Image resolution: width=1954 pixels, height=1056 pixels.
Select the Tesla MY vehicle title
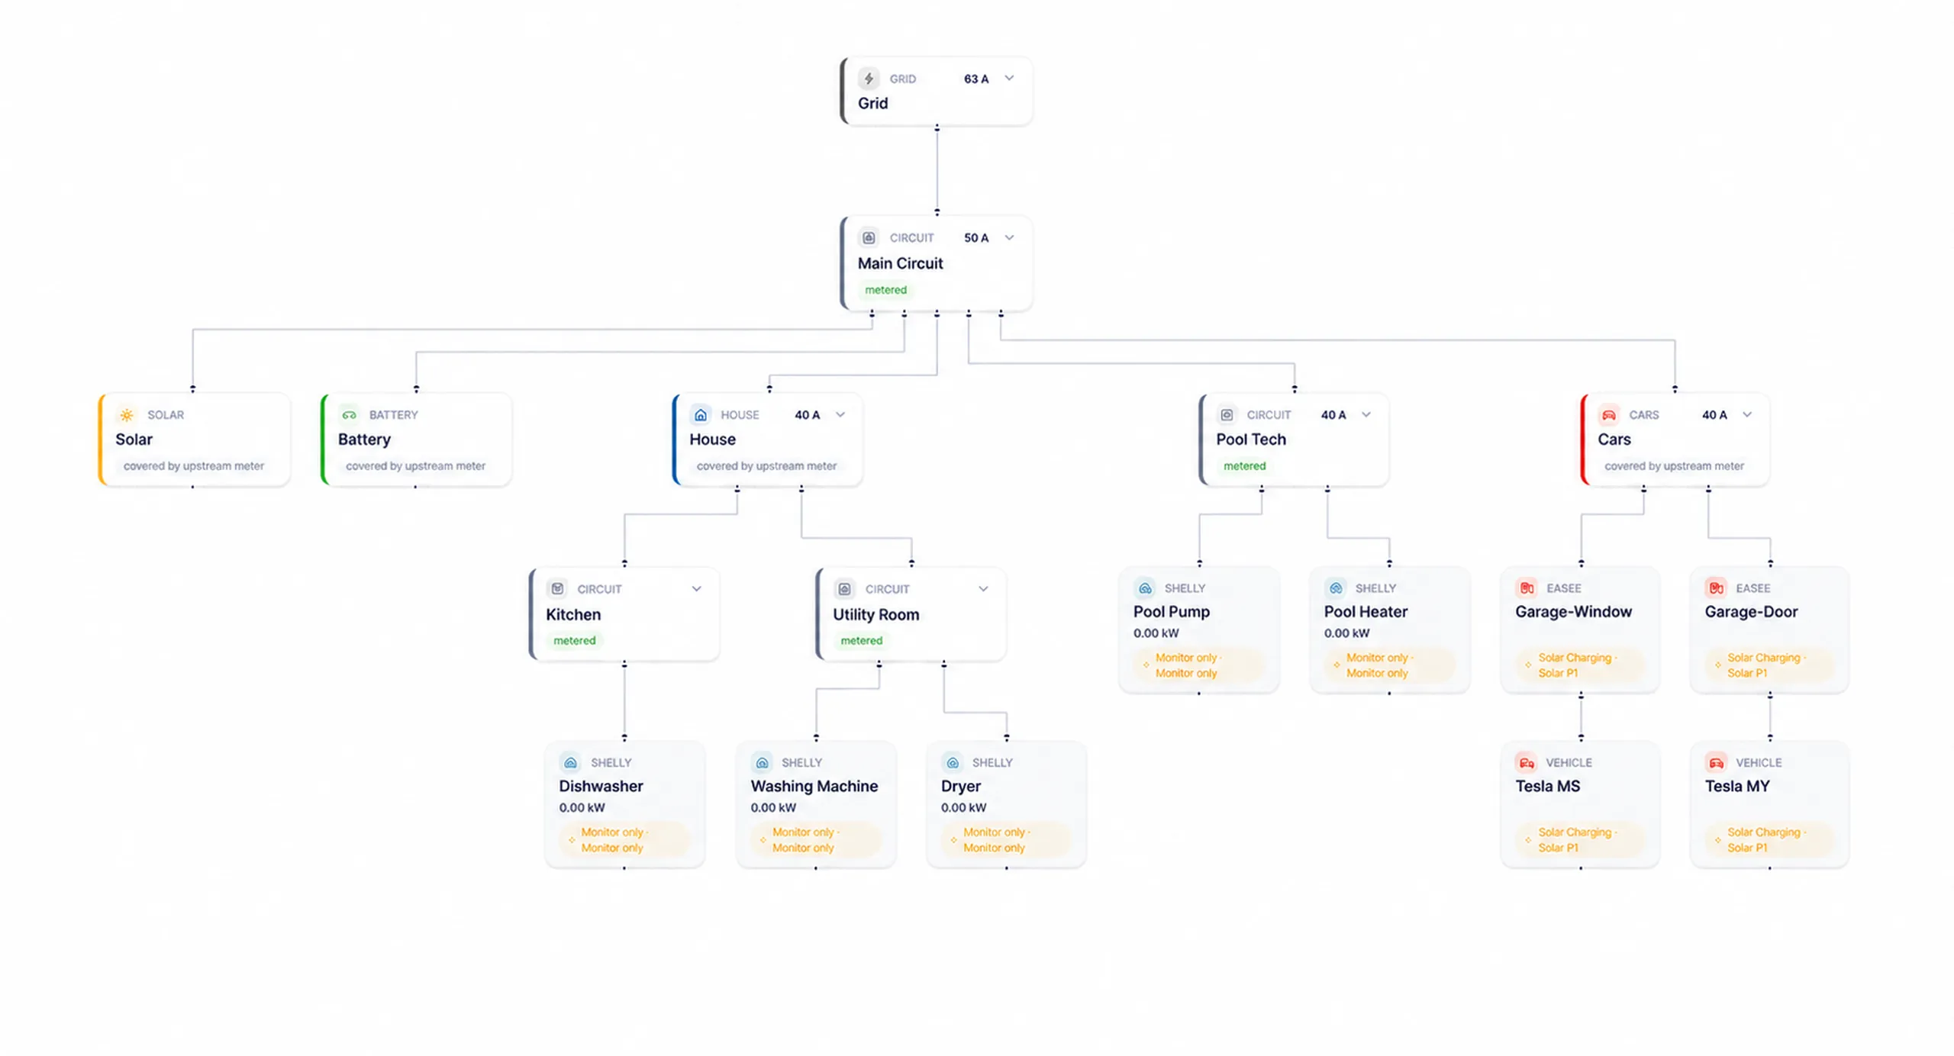coord(1736,786)
